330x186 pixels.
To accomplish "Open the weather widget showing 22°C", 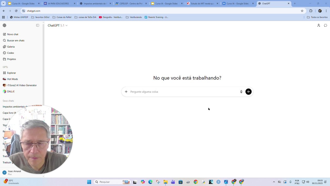I will click(11, 182).
